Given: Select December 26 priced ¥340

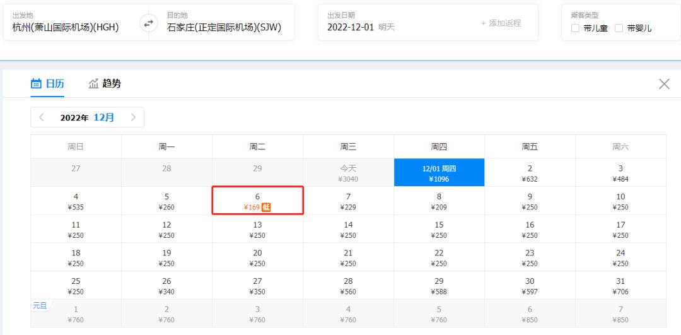Looking at the screenshot, I should pos(166,285).
